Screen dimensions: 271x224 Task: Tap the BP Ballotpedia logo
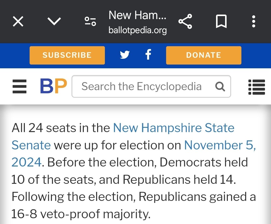(x=53, y=86)
